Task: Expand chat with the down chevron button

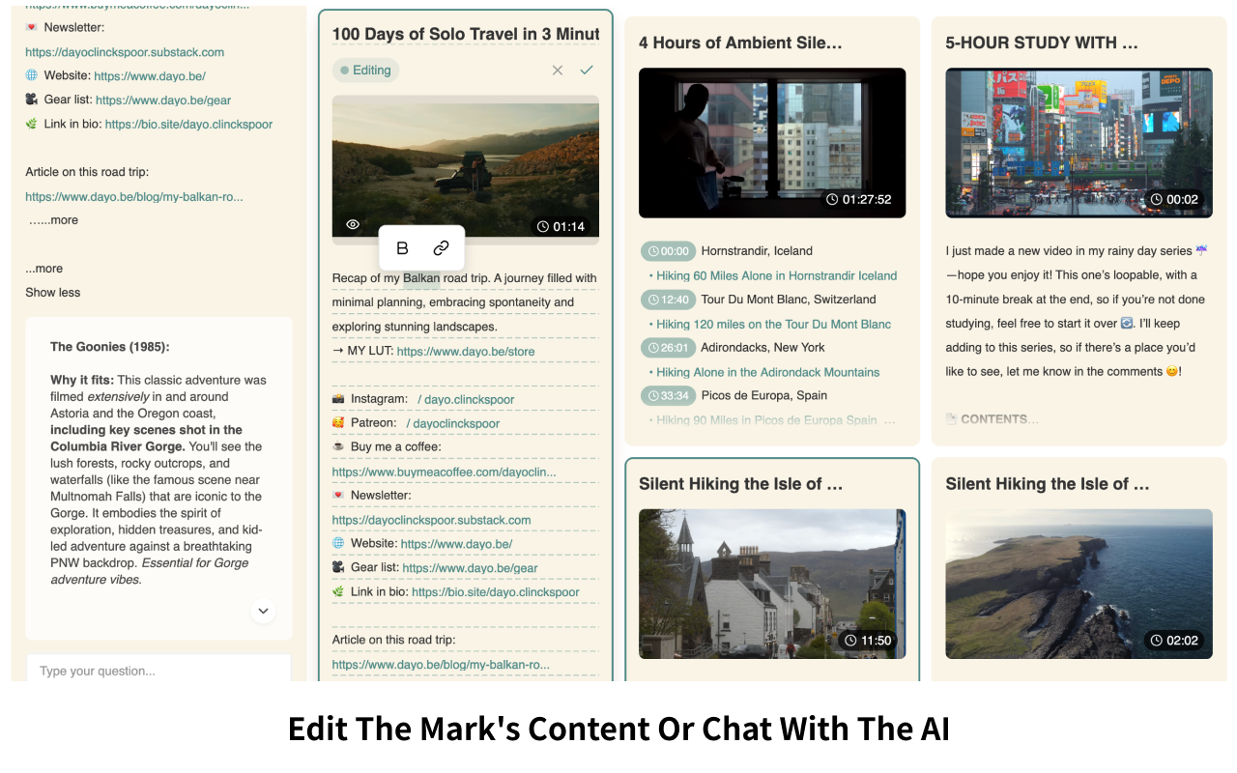Action: click(x=263, y=612)
